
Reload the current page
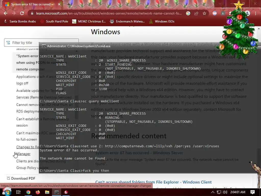click(x=22, y=13)
